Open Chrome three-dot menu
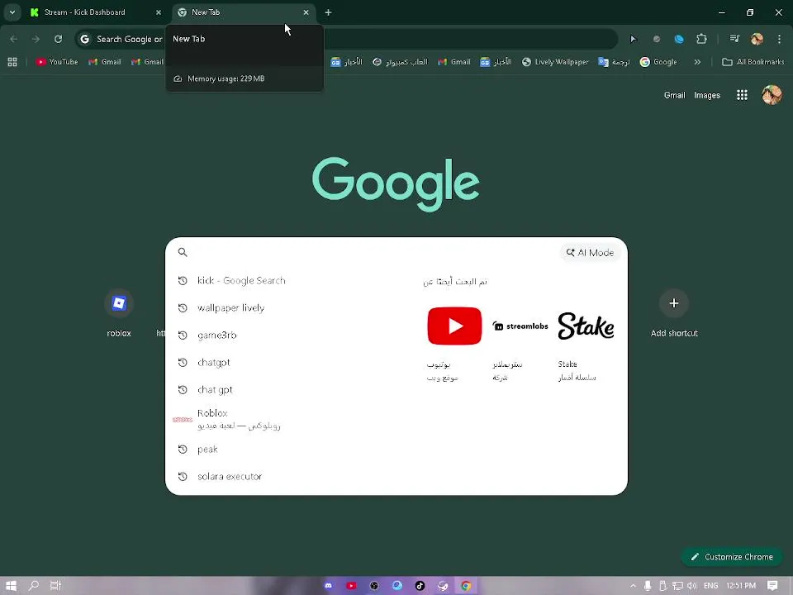793x595 pixels. click(779, 39)
